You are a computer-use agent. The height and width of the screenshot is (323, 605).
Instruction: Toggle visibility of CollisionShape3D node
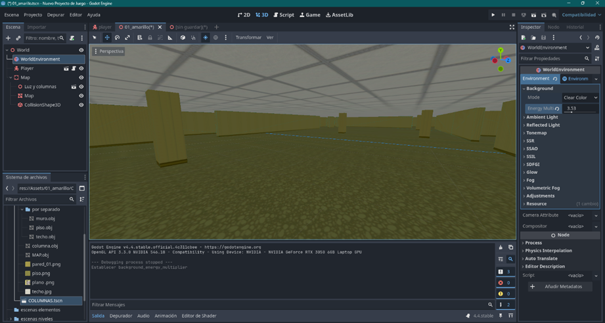[x=81, y=105]
